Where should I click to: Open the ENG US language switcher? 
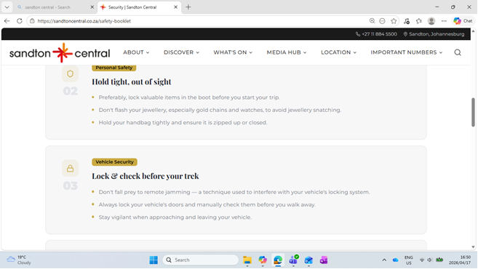point(408,260)
